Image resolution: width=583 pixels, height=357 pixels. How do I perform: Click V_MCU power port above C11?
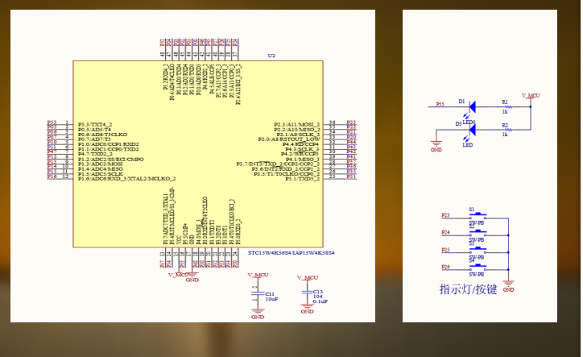(258, 276)
